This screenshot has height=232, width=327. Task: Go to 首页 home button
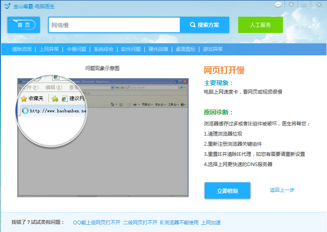coord(24,25)
